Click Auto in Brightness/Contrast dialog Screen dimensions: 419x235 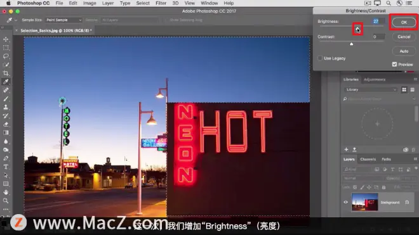click(x=404, y=51)
